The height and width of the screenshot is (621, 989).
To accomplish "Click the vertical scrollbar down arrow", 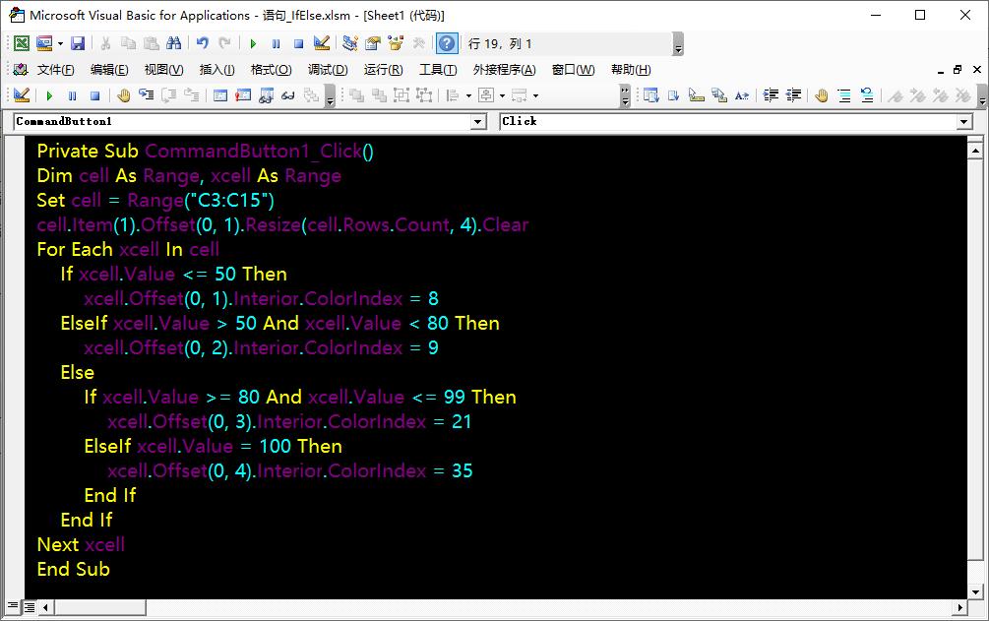I will pos(975,591).
